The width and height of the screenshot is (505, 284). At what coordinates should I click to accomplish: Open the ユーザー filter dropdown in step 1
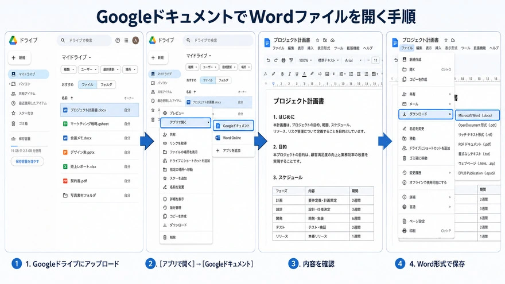pyautogui.click(x=88, y=69)
